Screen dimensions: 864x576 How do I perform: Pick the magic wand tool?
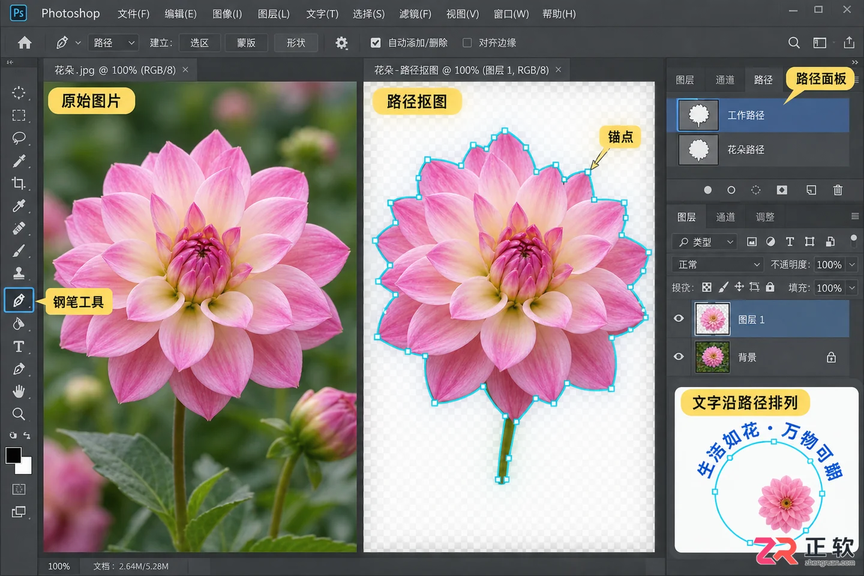click(19, 161)
